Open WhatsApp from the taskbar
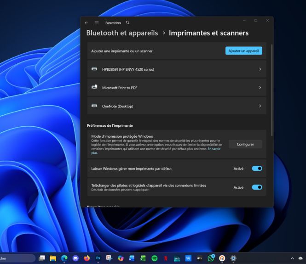 pos(211,258)
